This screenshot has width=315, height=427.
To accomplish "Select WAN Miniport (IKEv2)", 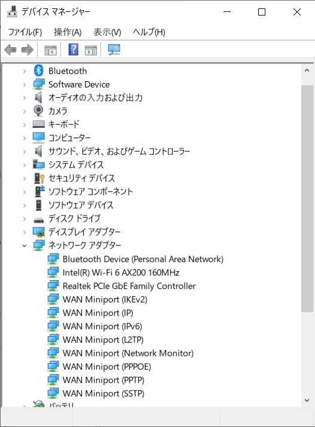I will point(105,299).
